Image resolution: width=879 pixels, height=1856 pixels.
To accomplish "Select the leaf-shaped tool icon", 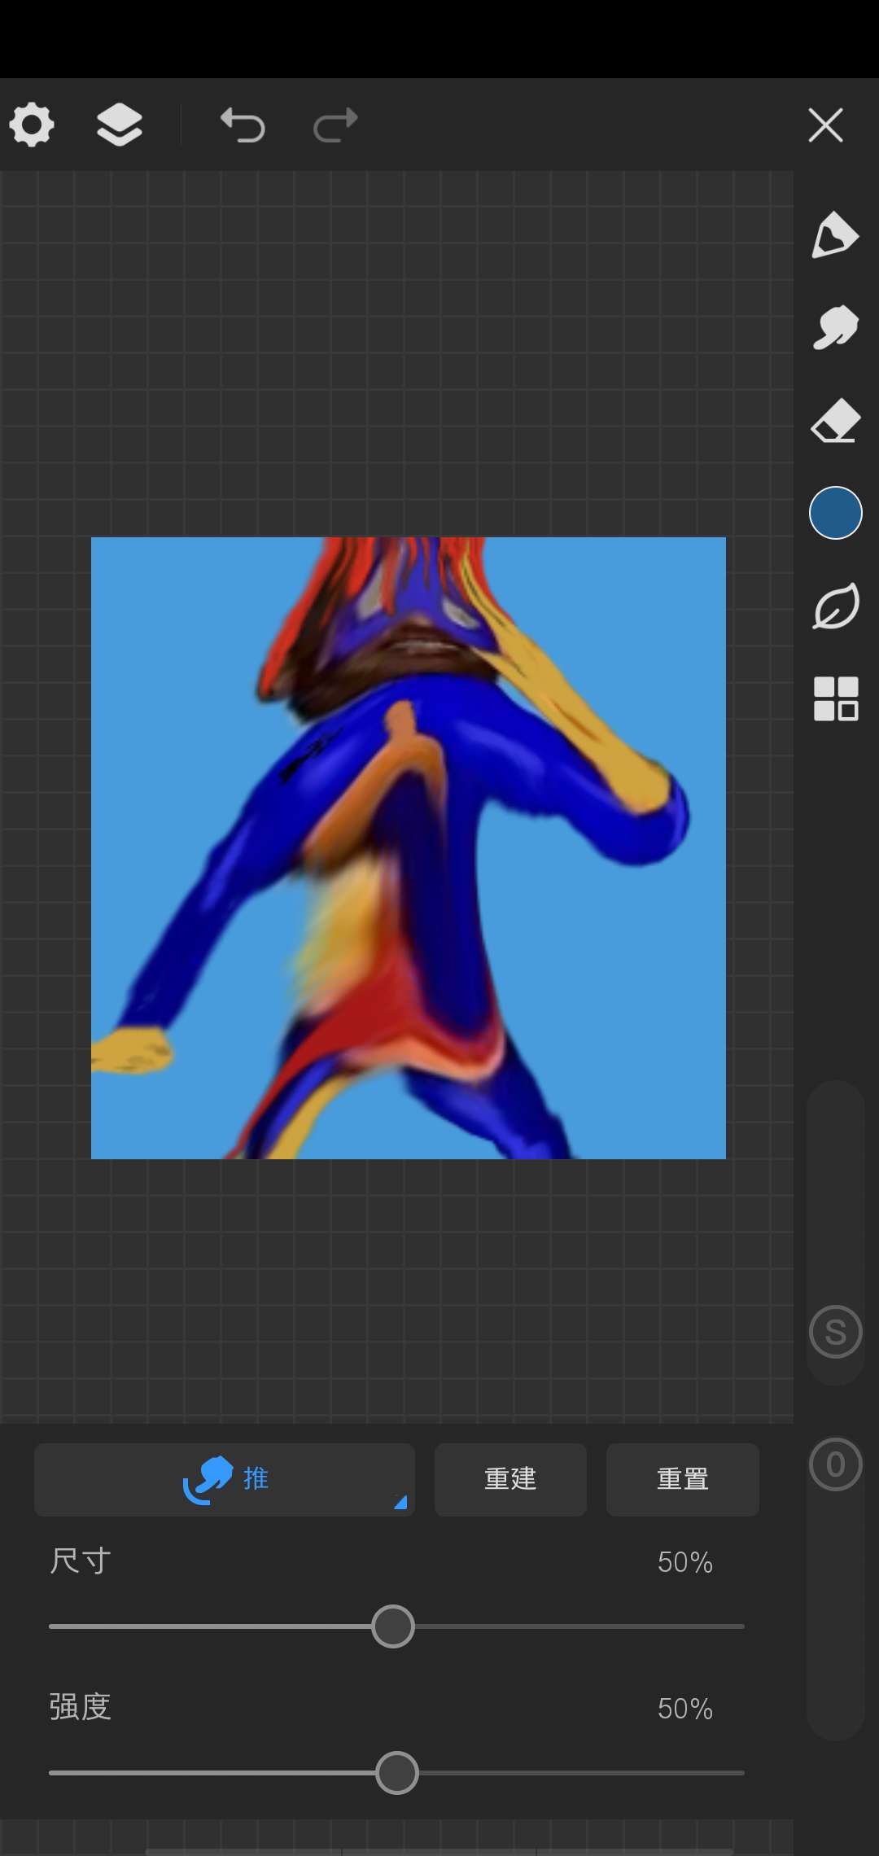I will pyautogui.click(x=835, y=606).
